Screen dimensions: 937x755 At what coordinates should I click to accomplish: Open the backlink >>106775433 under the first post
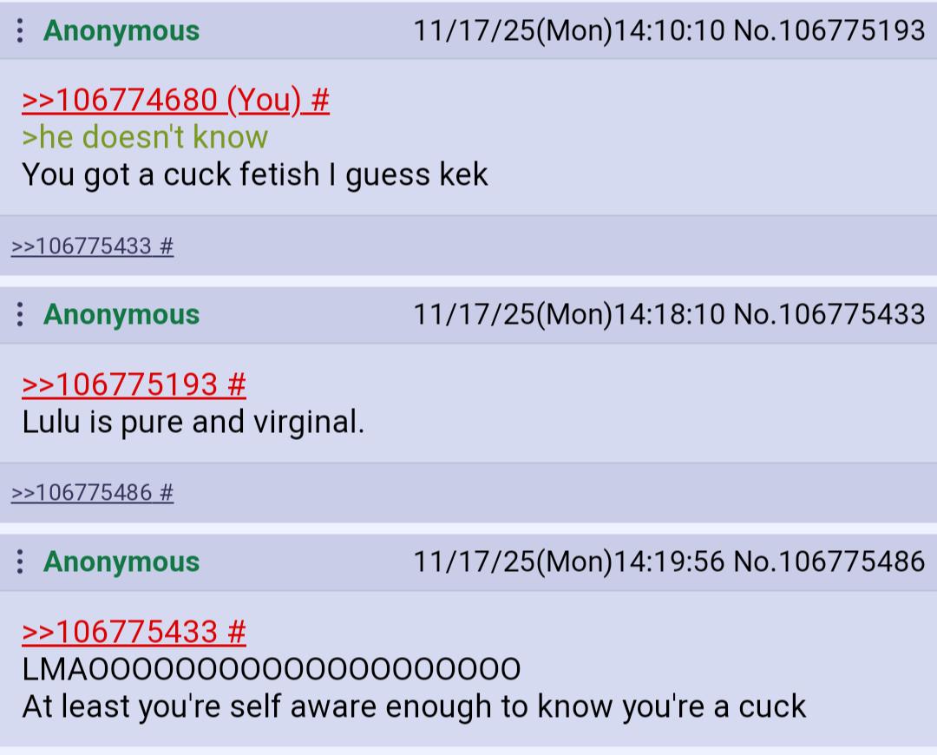click(82, 246)
